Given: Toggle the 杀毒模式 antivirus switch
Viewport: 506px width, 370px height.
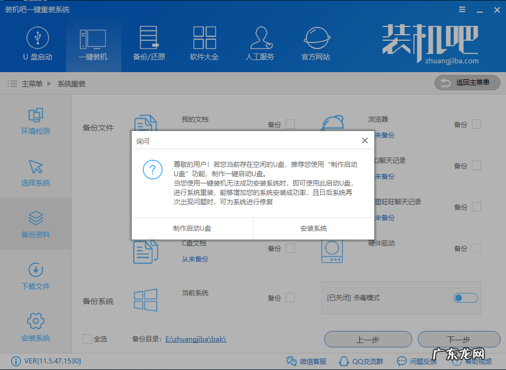Looking at the screenshot, I should pos(465,297).
